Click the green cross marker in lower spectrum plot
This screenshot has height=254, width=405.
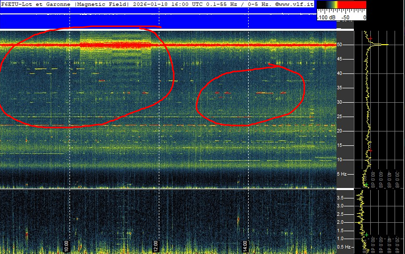point(366,235)
